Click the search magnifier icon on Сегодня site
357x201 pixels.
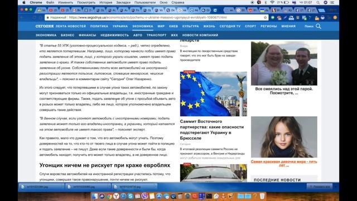point(319,26)
